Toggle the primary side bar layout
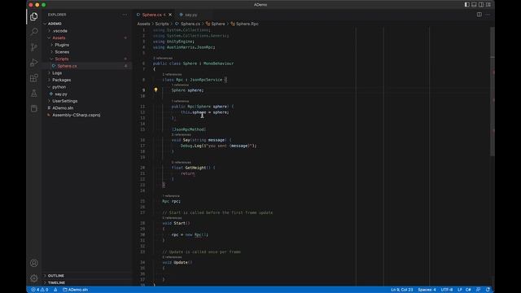521x293 pixels. (x=466, y=5)
